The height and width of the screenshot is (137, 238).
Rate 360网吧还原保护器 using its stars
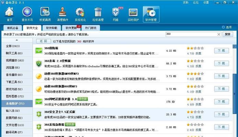(x=195, y=99)
